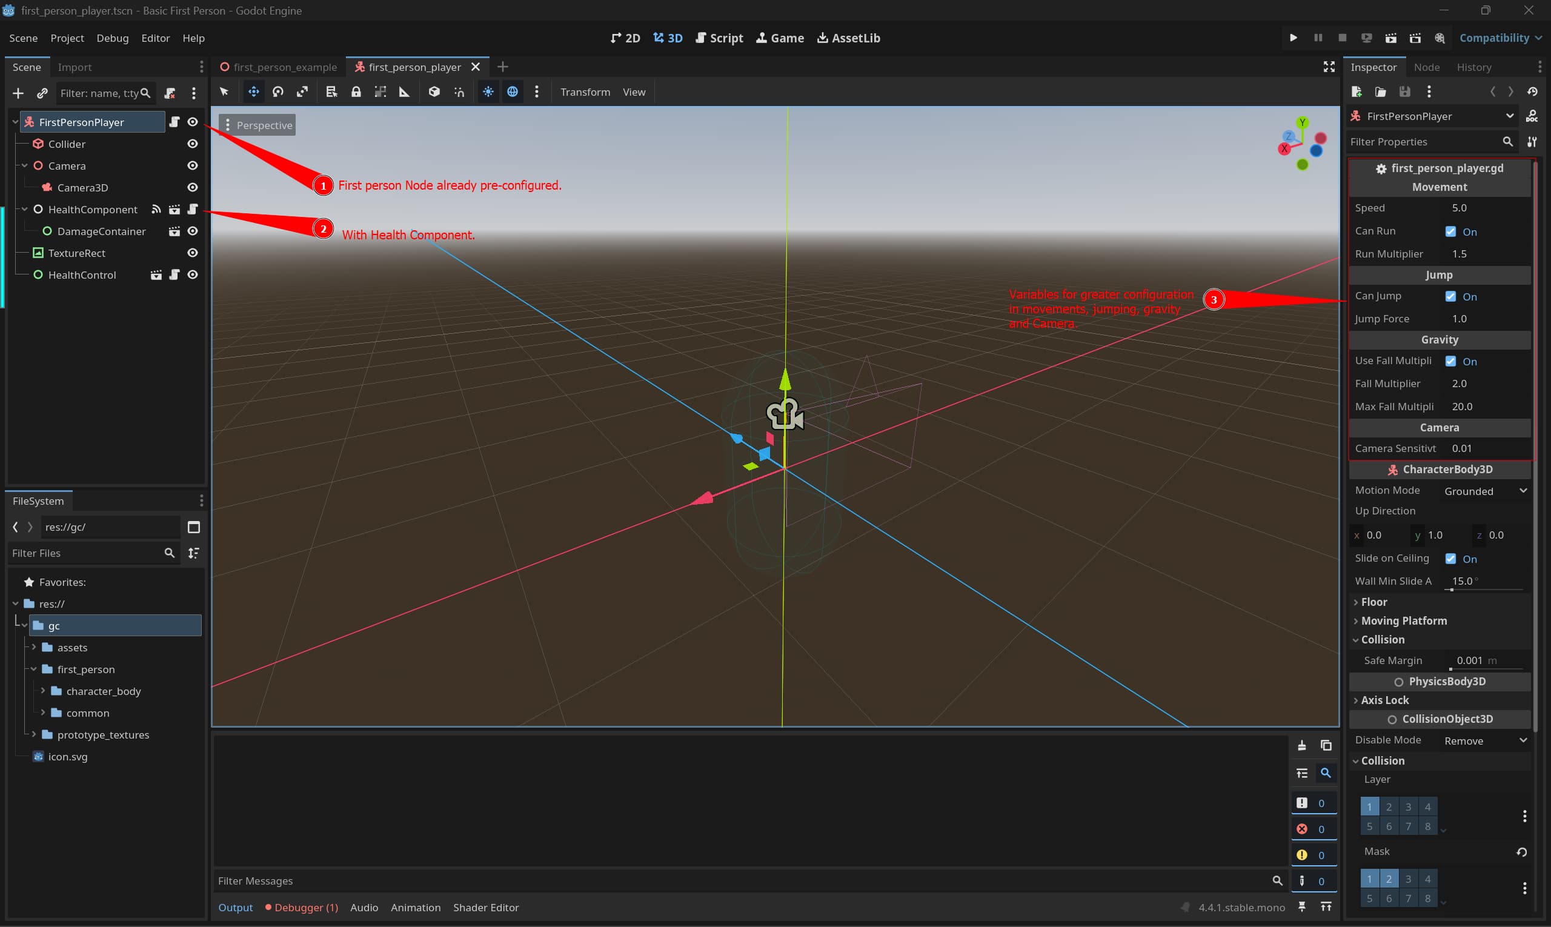The image size is (1551, 927).
Task: Disable Slide on Ceiling
Action: click(x=1450, y=558)
